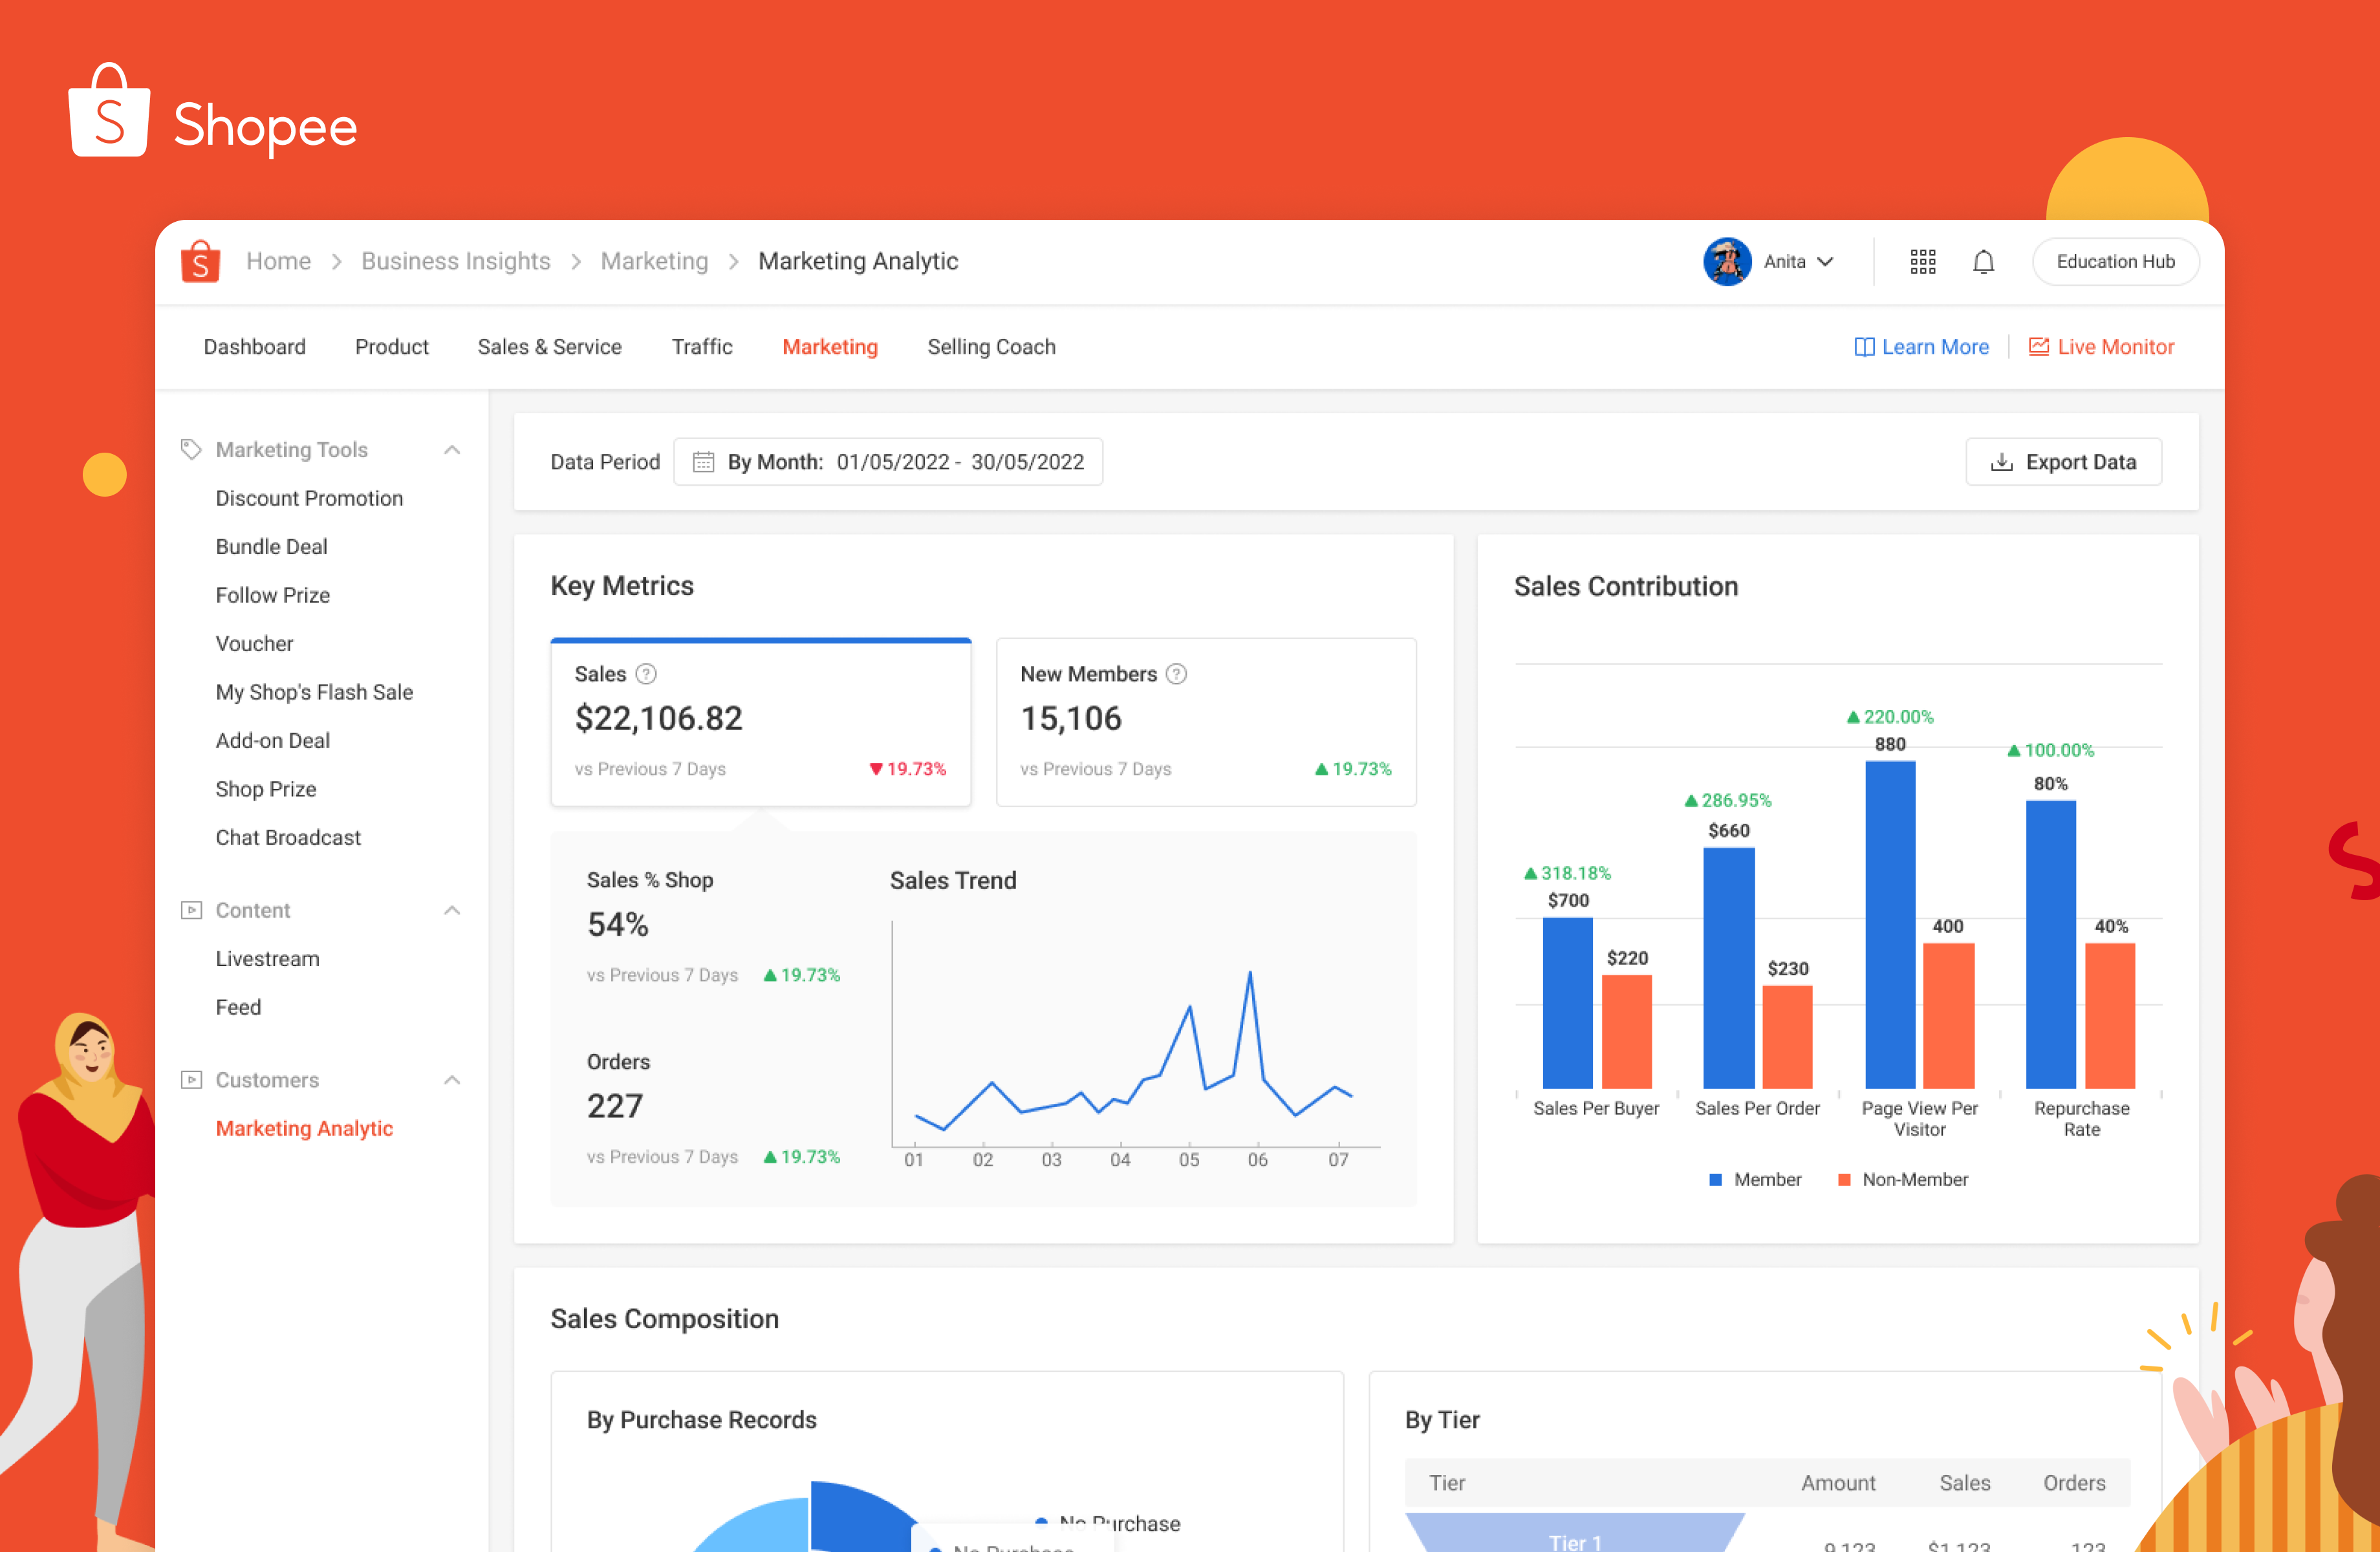Screen dimensions: 2380x1552
Task: Open Bundle Deal in sidebar
Action: click(x=271, y=547)
